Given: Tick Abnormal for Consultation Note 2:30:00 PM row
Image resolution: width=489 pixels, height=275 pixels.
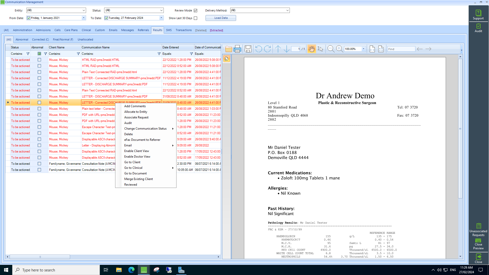Looking at the screenshot, I should [x=39, y=164].
